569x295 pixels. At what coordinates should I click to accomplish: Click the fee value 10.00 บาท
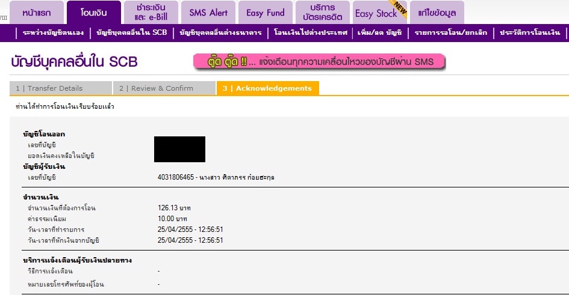[172, 219]
